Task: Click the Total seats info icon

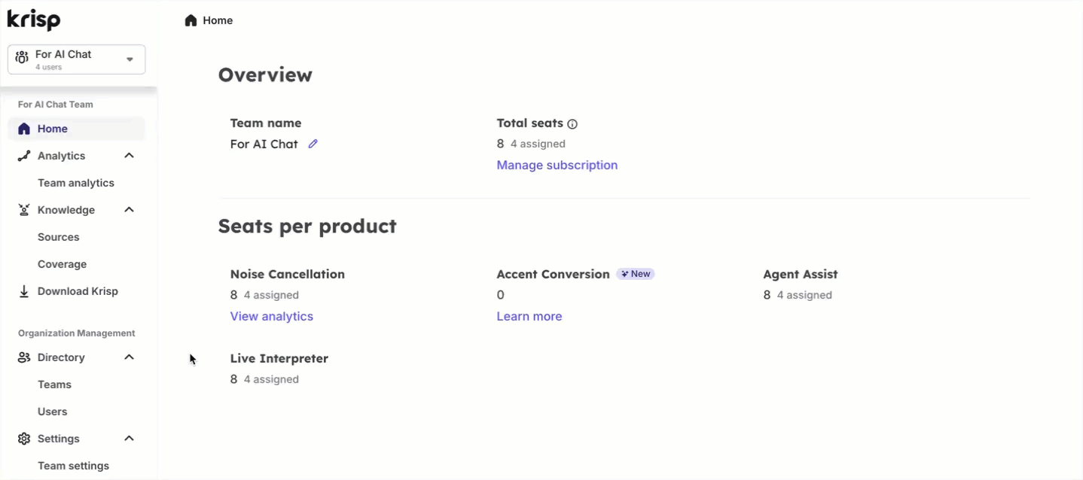Action: [x=572, y=124]
